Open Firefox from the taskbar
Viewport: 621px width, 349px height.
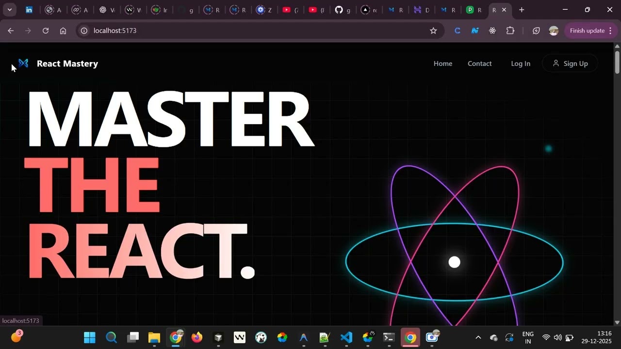tap(196, 337)
